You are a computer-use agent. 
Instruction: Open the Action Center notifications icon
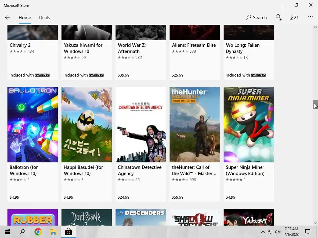[308, 232]
